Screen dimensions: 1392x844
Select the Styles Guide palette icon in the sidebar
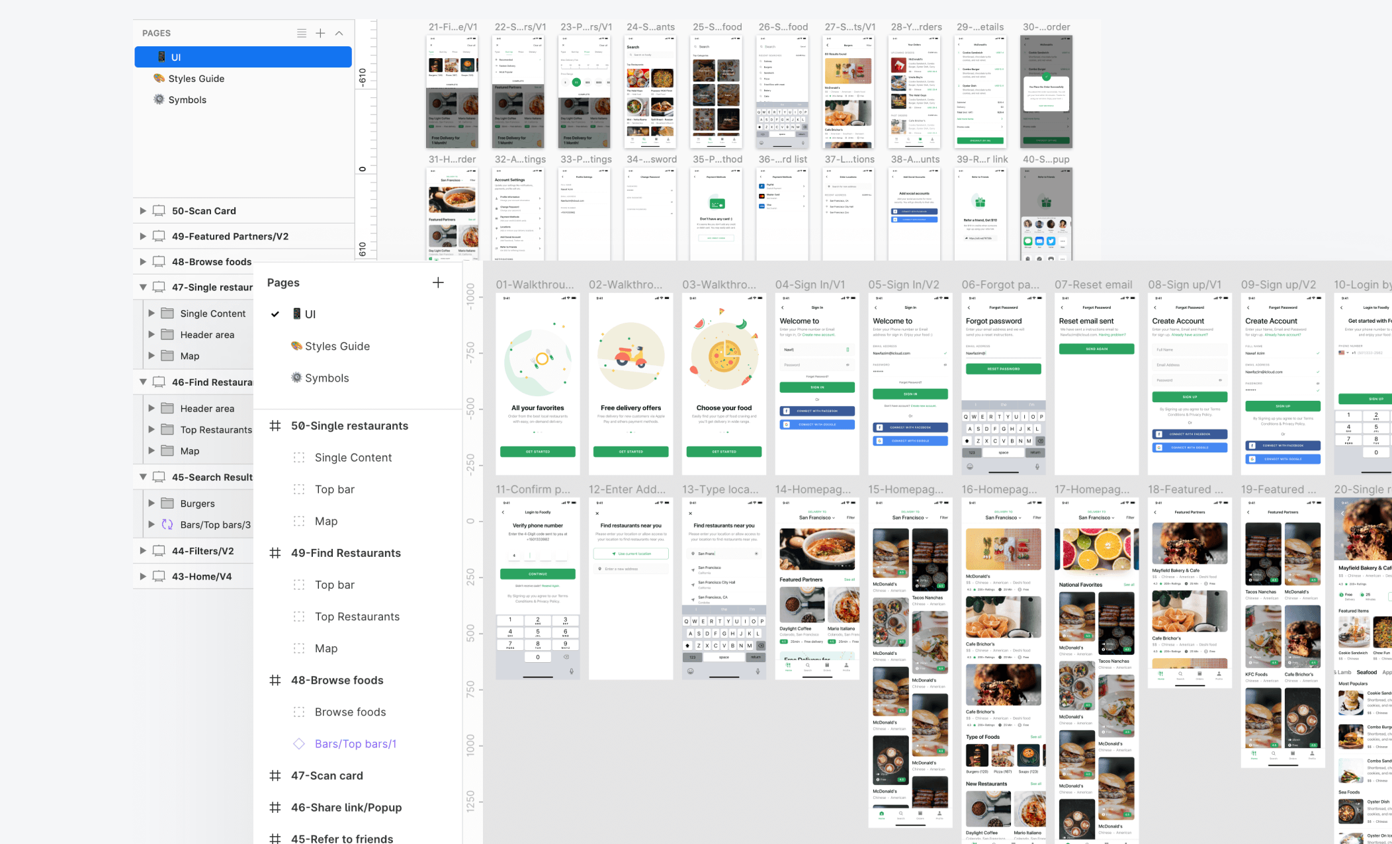pos(159,78)
